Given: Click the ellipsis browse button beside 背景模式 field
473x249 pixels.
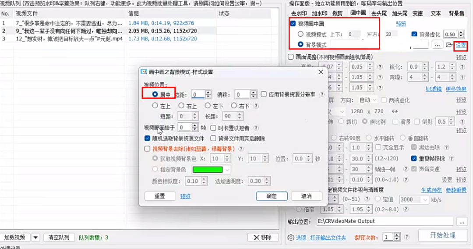Looking at the screenshot, I should click(437, 45).
